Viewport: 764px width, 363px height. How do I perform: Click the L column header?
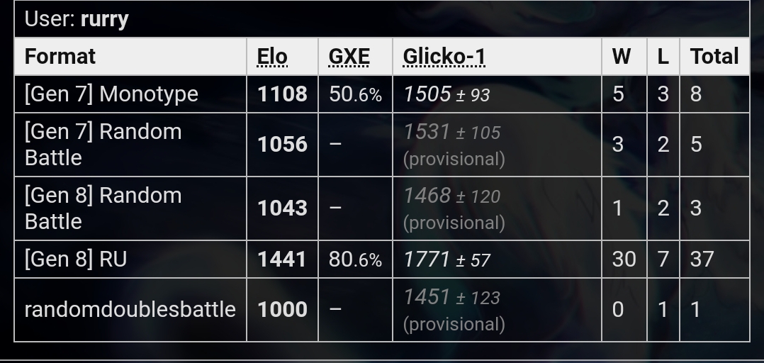tap(663, 57)
